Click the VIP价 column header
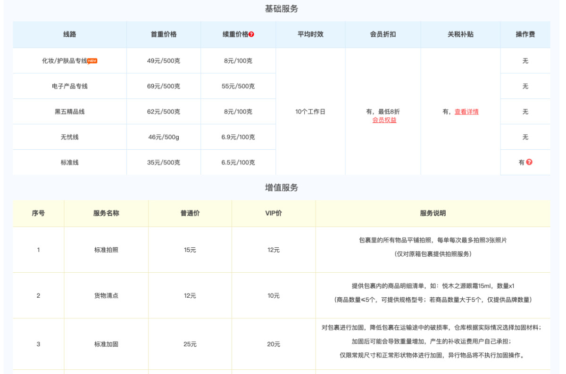 [274, 213]
